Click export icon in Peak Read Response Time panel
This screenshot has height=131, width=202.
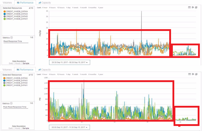click(193, 74)
